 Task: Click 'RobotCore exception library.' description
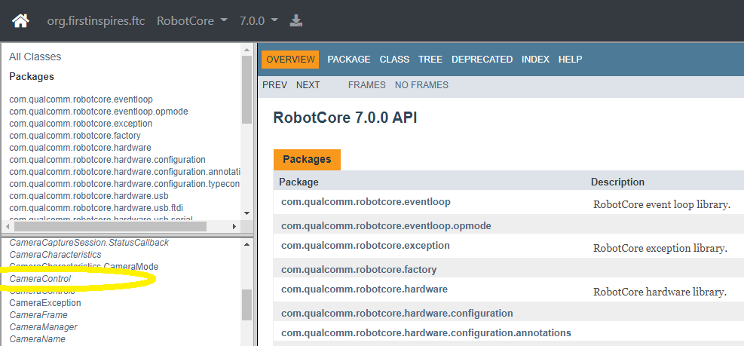tap(660, 249)
